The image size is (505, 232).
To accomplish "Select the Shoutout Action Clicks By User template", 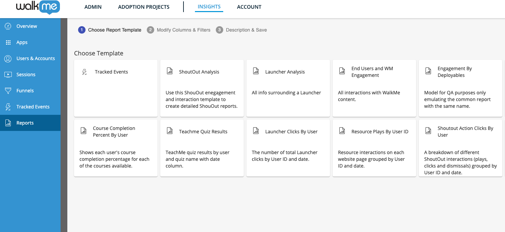I will (460, 148).
